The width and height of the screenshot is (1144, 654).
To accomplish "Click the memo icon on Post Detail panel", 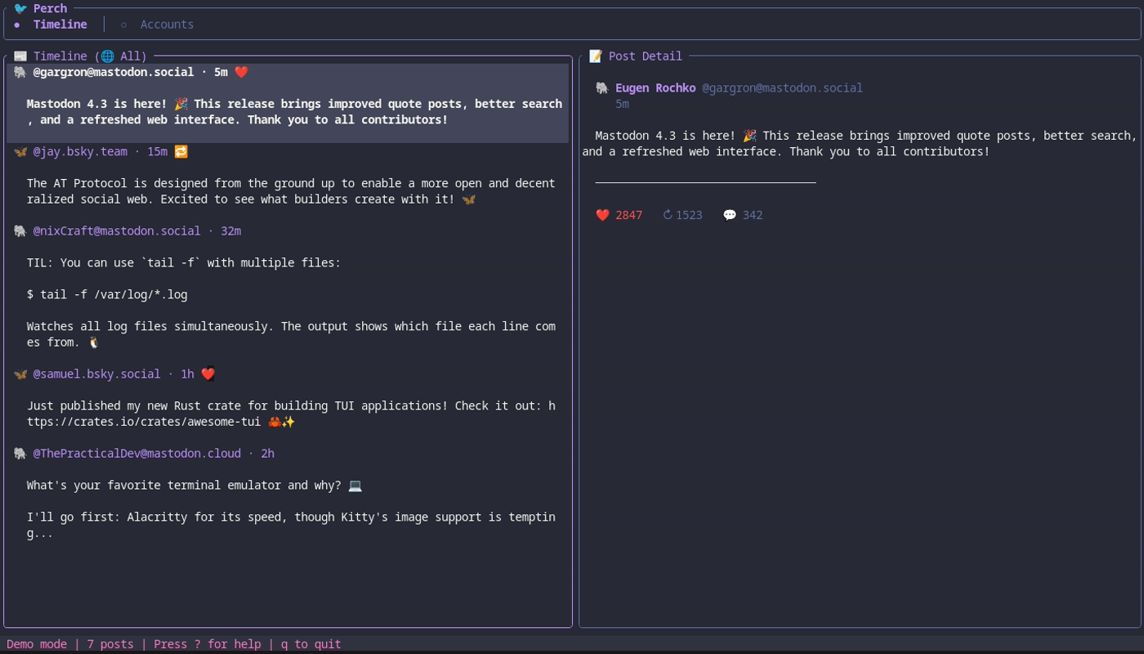I will (x=595, y=56).
